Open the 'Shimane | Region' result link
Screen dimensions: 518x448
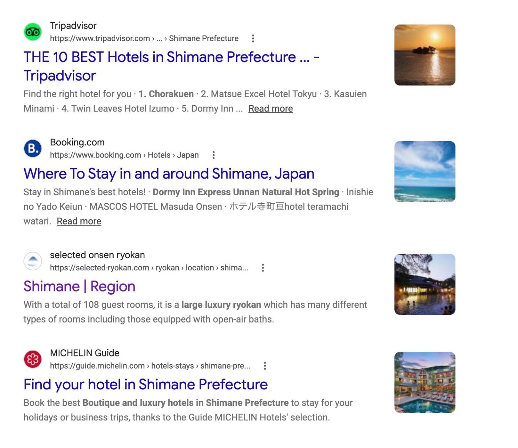[x=79, y=286]
